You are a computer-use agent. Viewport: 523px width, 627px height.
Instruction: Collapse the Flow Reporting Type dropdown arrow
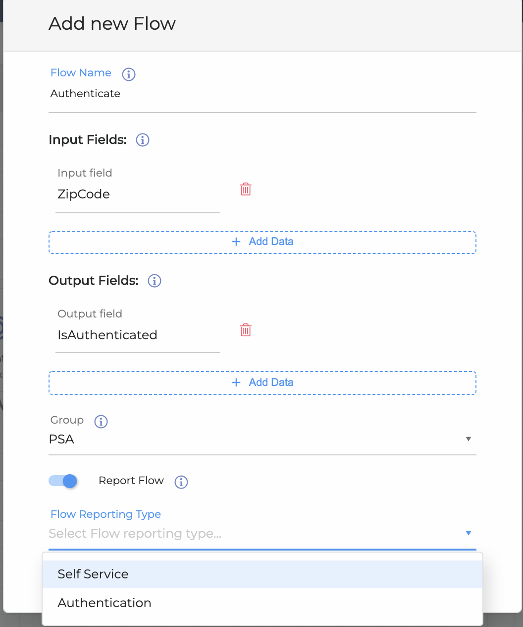coord(468,533)
